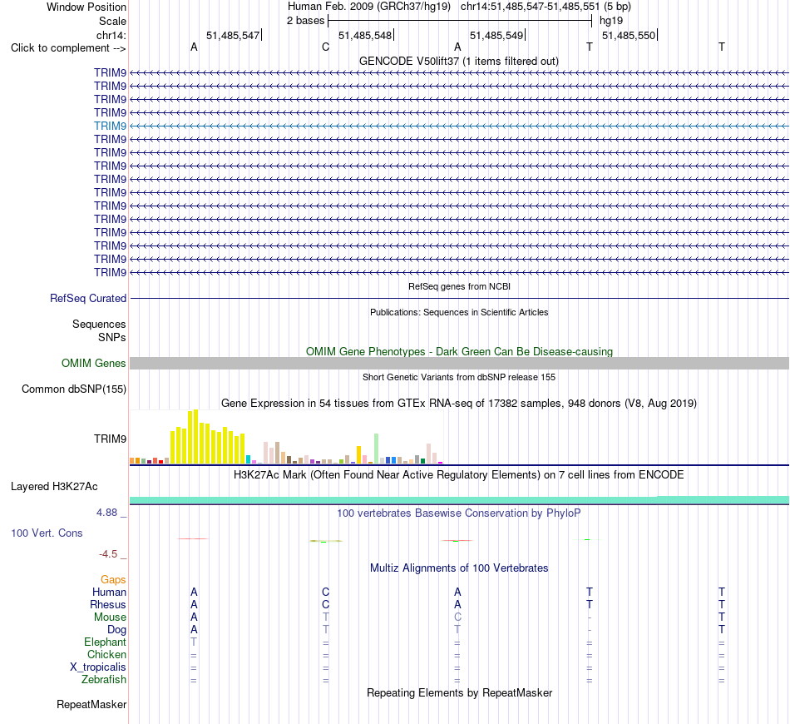Click the RepeatMasker track label
The image size is (790, 724).
pyautogui.click(x=91, y=704)
